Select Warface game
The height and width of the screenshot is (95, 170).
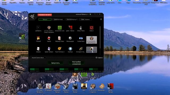click(x=70, y=50)
